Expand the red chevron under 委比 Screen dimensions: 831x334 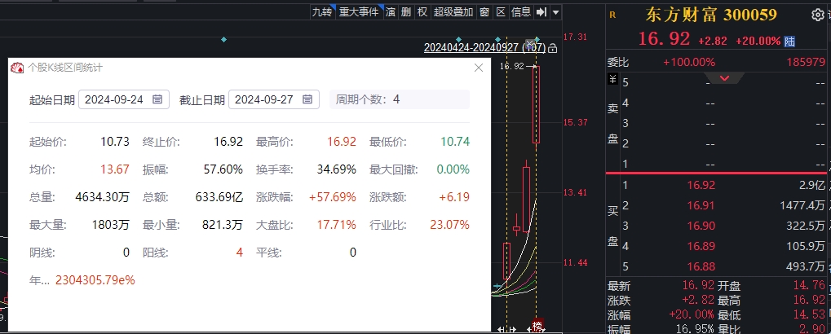pos(723,79)
